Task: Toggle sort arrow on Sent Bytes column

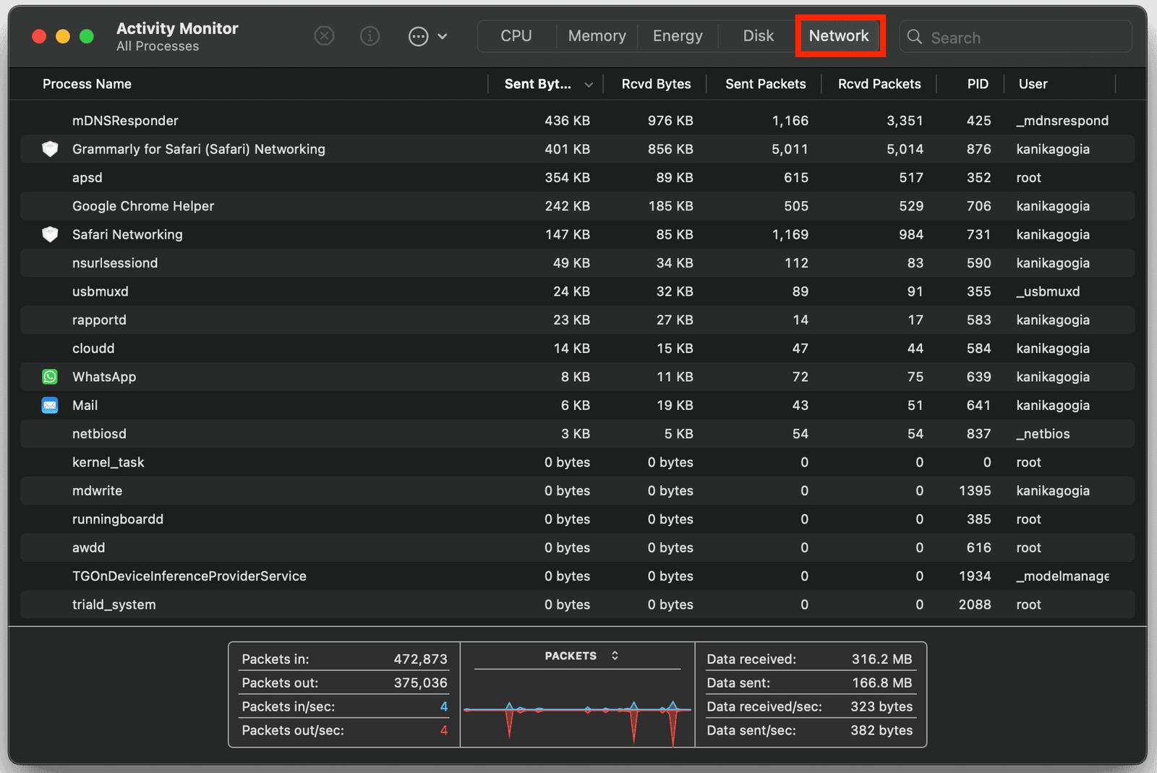Action: pos(589,85)
